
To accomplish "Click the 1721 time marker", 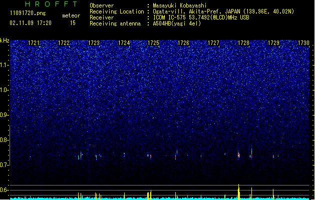I will tap(34, 43).
